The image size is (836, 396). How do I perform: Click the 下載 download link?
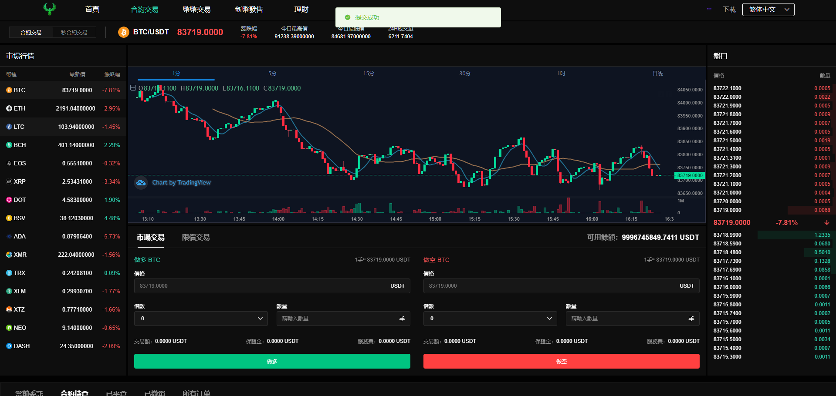pyautogui.click(x=729, y=10)
